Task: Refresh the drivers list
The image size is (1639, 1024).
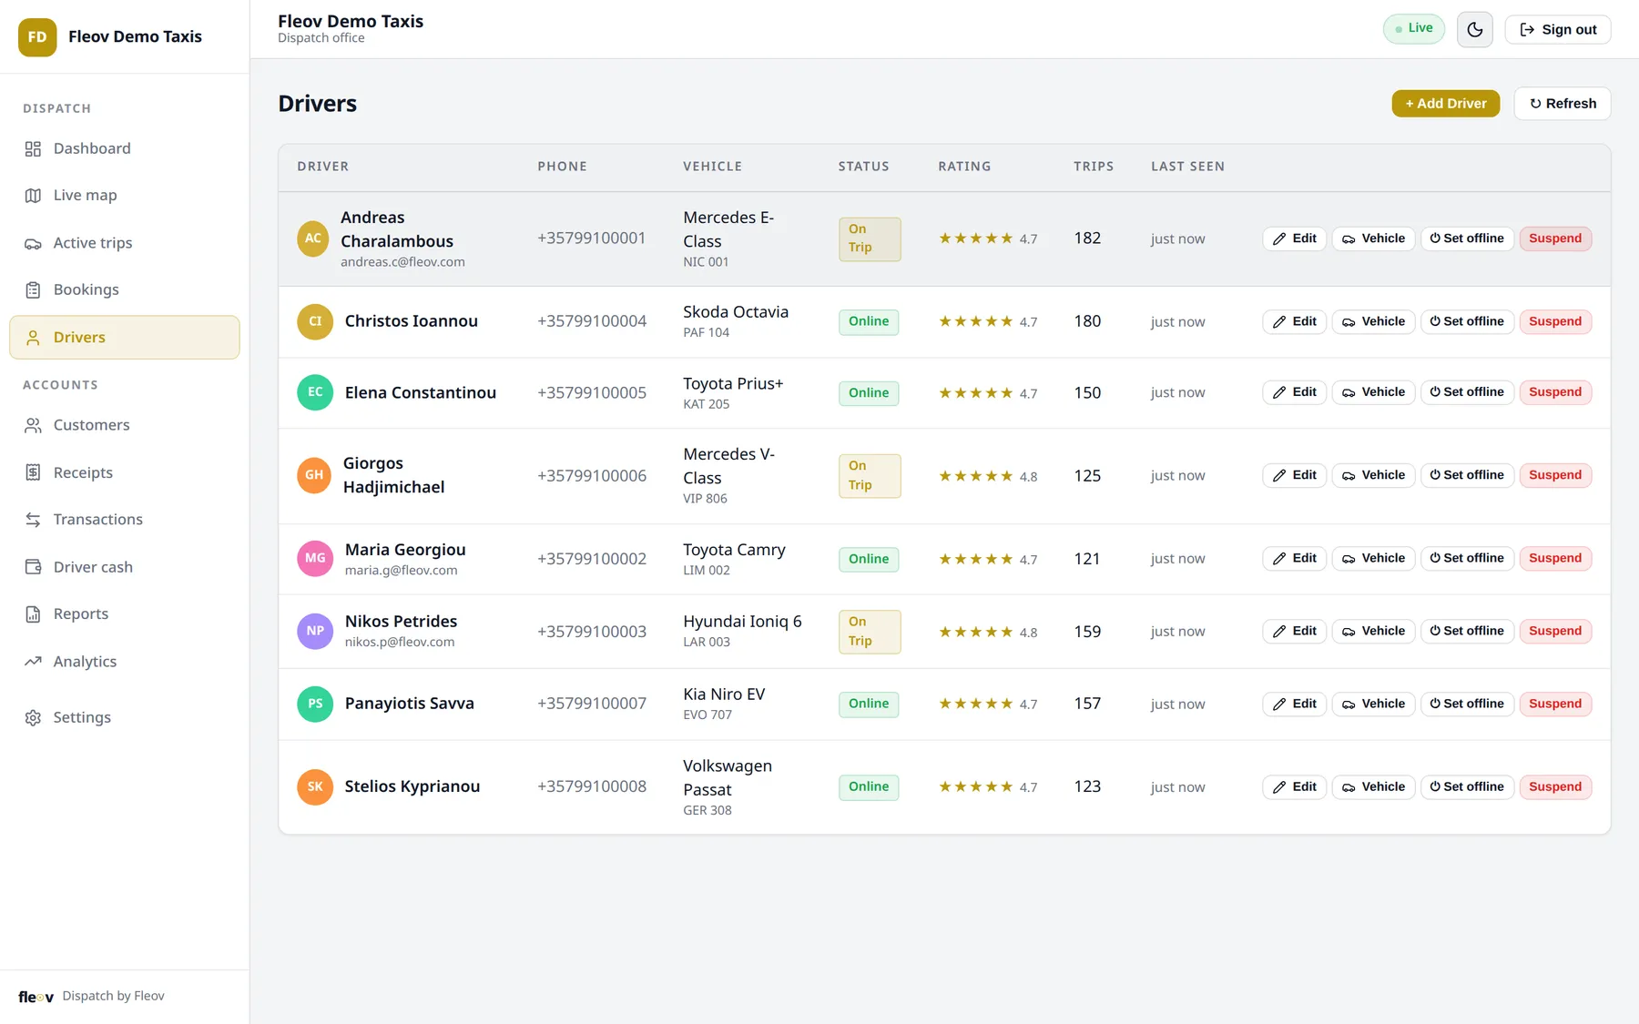Action: pos(1563,104)
